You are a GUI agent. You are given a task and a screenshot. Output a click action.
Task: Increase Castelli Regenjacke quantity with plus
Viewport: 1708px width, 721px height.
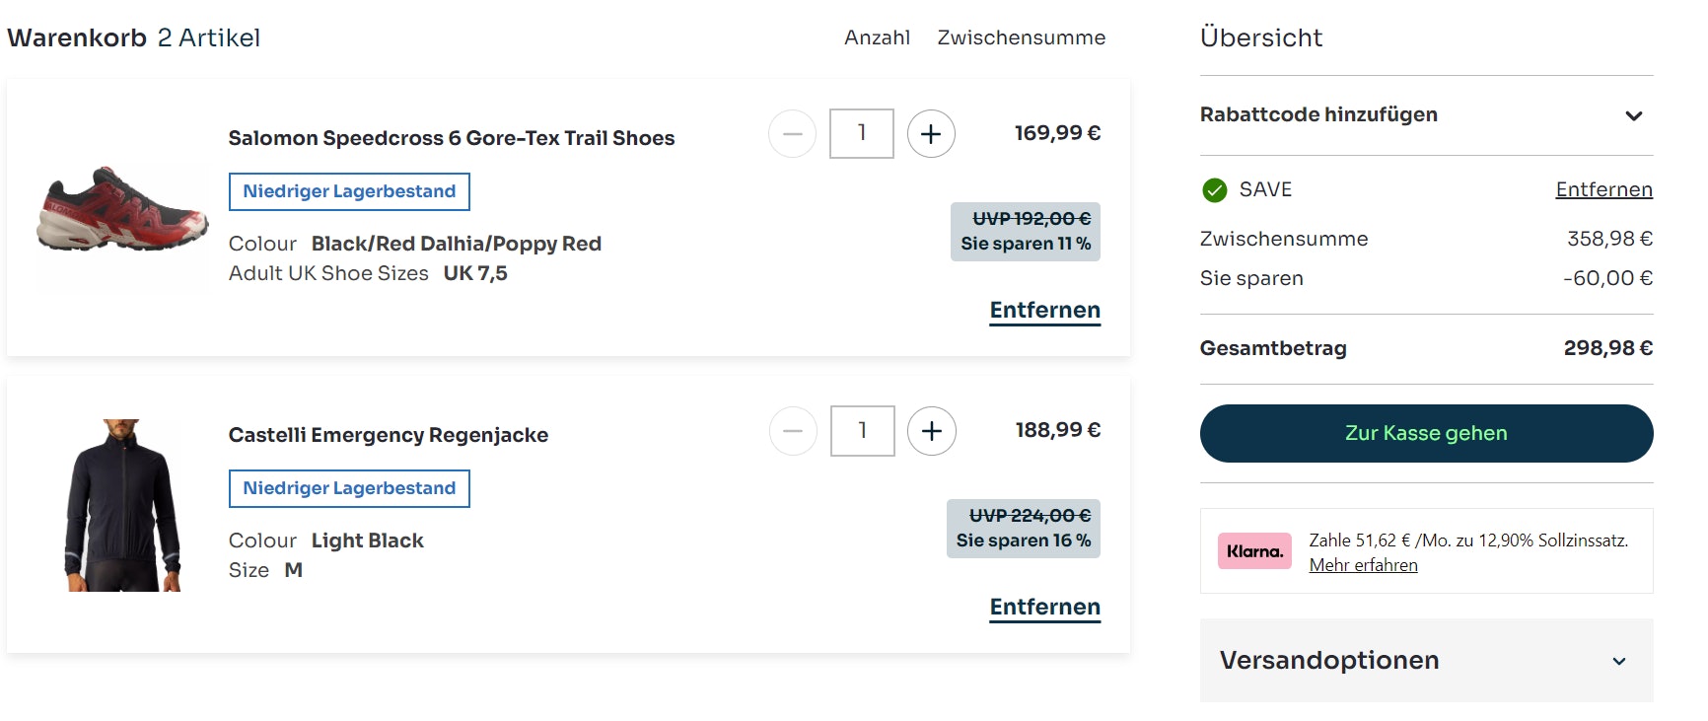coord(932,431)
